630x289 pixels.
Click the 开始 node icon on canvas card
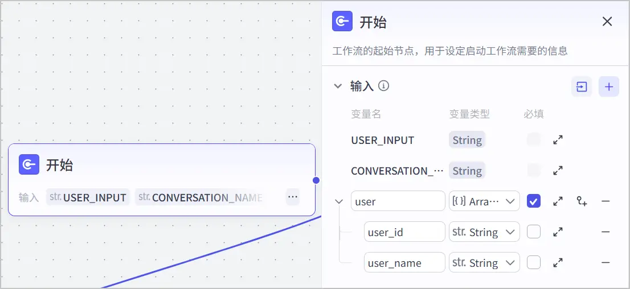[x=29, y=164]
